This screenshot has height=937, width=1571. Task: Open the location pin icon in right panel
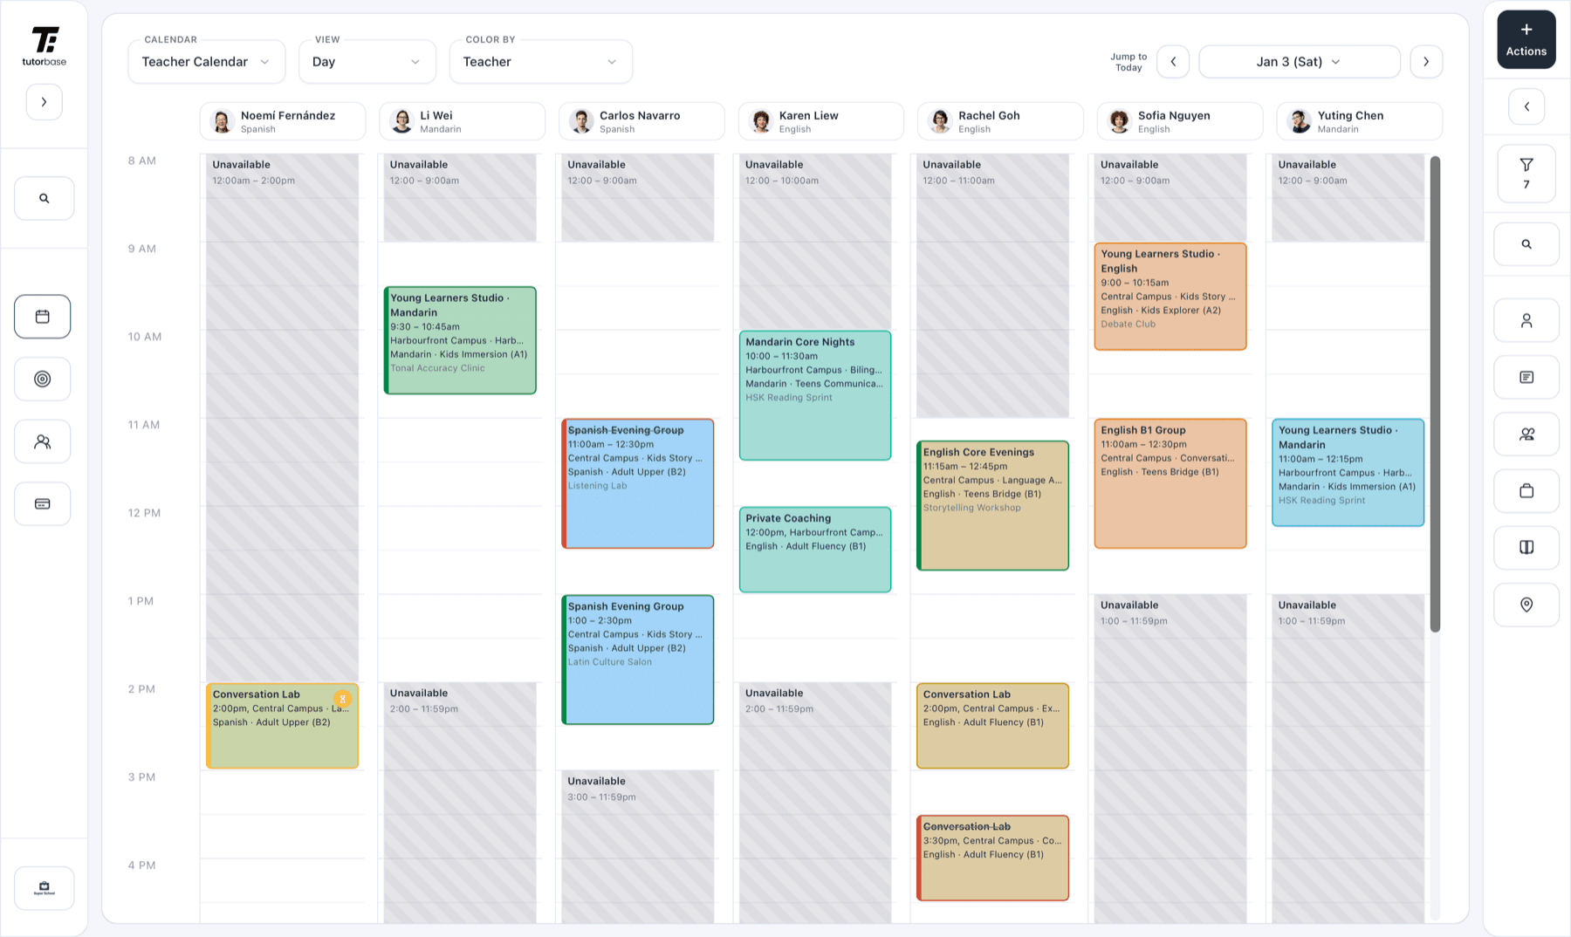click(x=1526, y=605)
